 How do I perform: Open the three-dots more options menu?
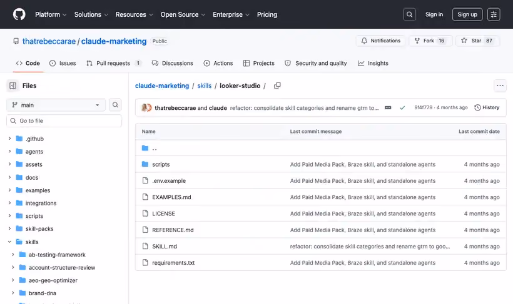pos(500,86)
